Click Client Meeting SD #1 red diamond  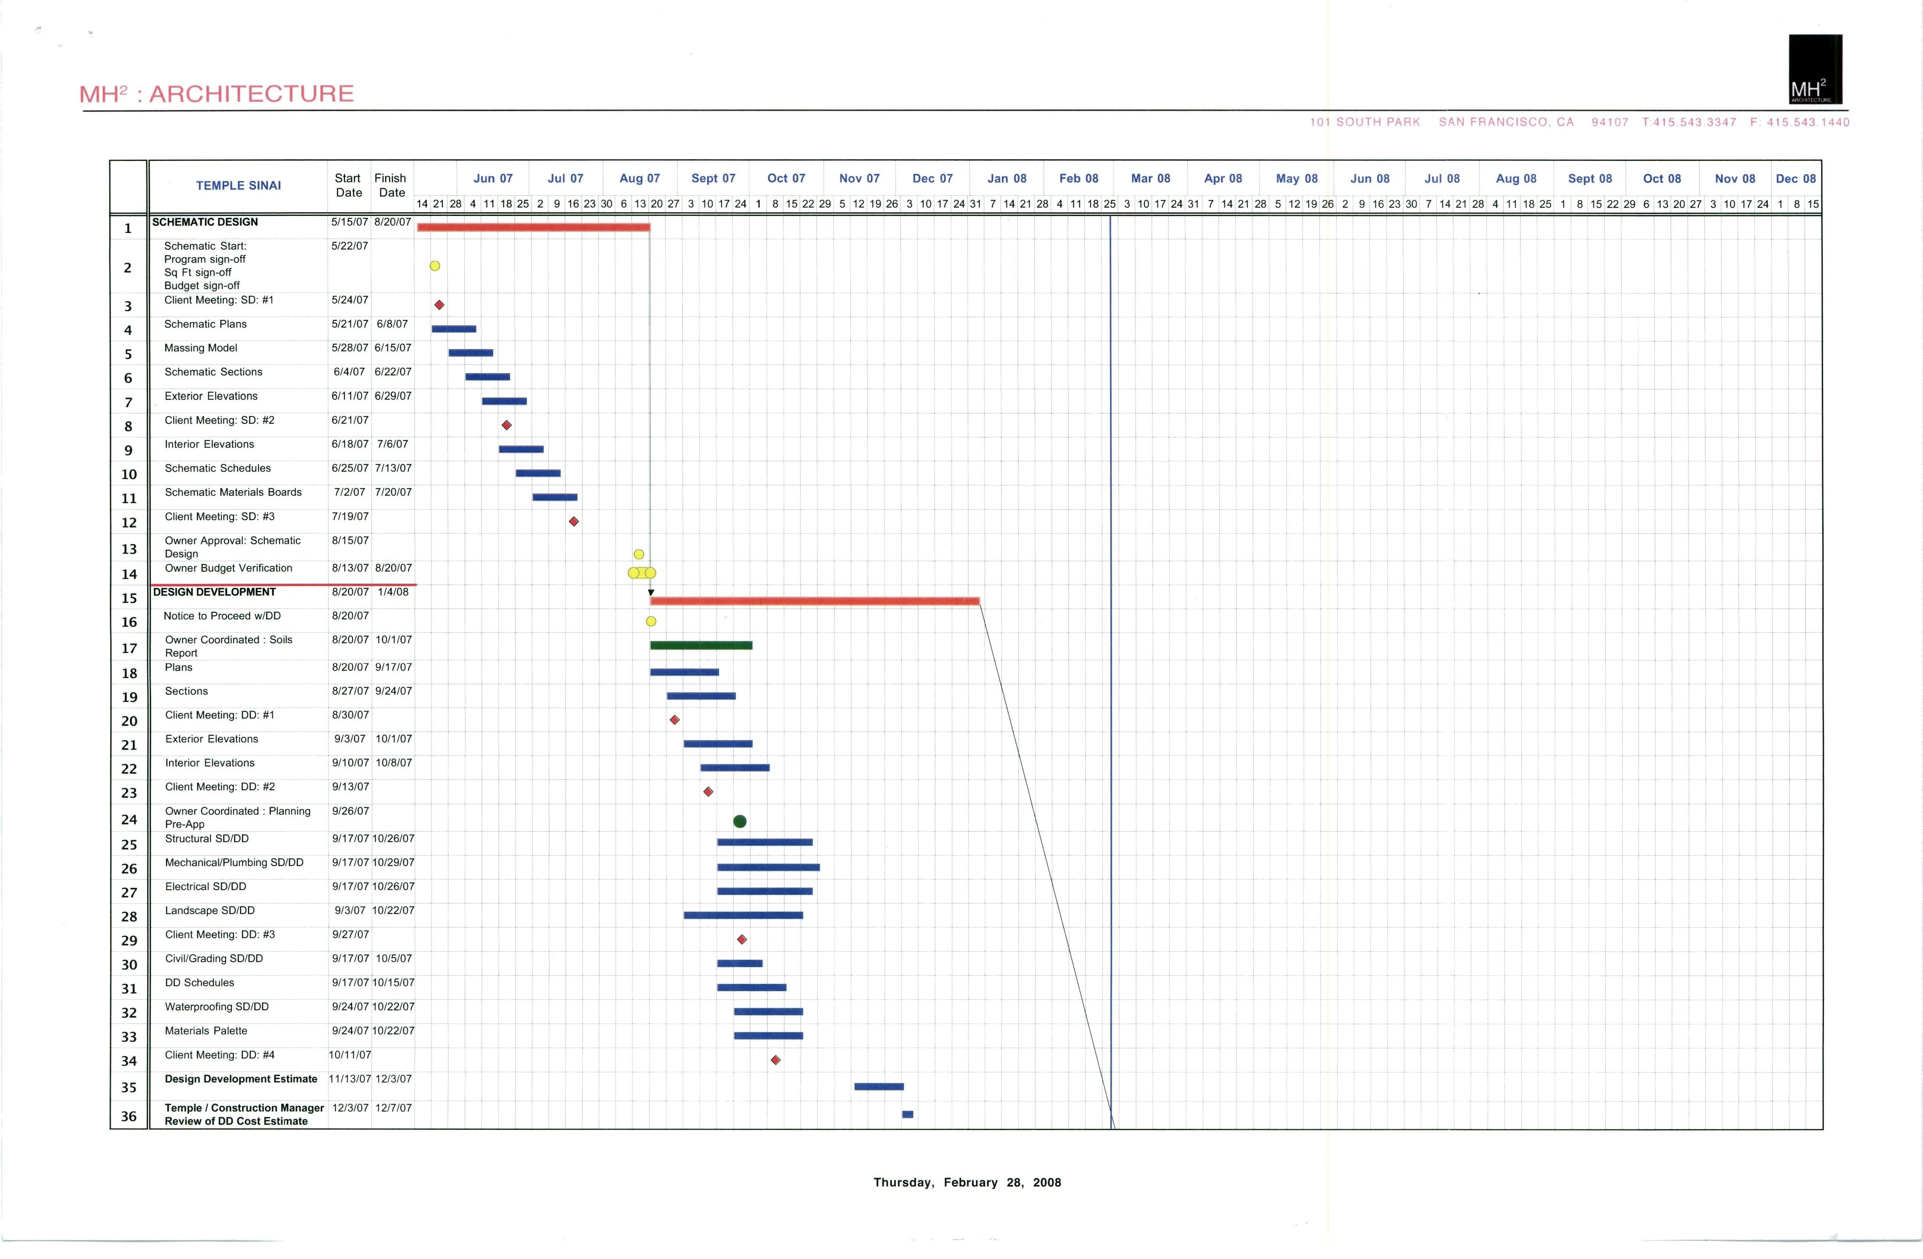[x=439, y=305]
